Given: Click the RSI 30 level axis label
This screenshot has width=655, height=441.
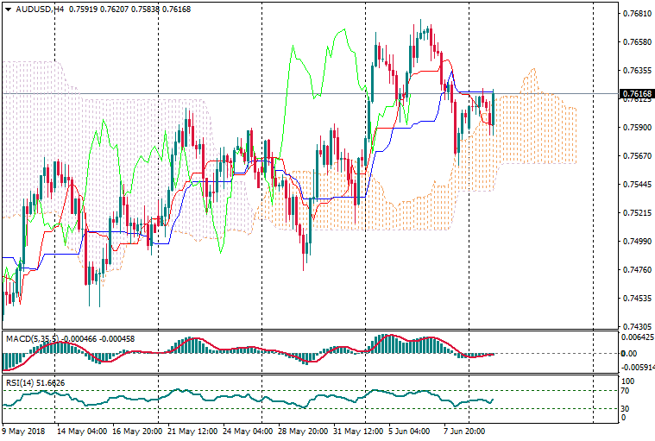Looking at the screenshot, I should 627,408.
